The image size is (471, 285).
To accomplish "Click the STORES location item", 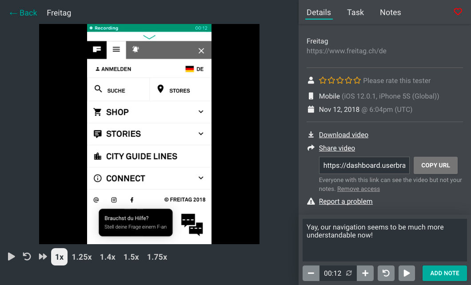I will (x=180, y=89).
